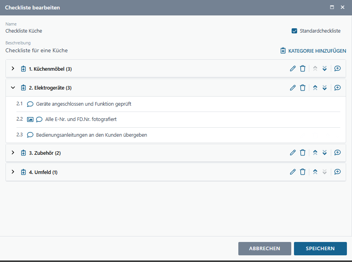352x262 pixels.
Task: Move Küchenmöbel category down
Action: pos(325,69)
